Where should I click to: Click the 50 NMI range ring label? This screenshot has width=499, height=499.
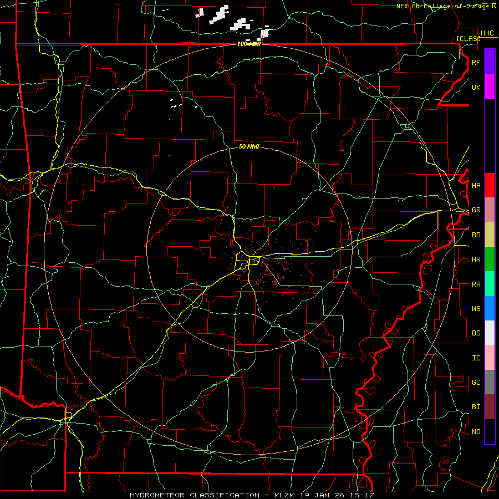click(249, 146)
